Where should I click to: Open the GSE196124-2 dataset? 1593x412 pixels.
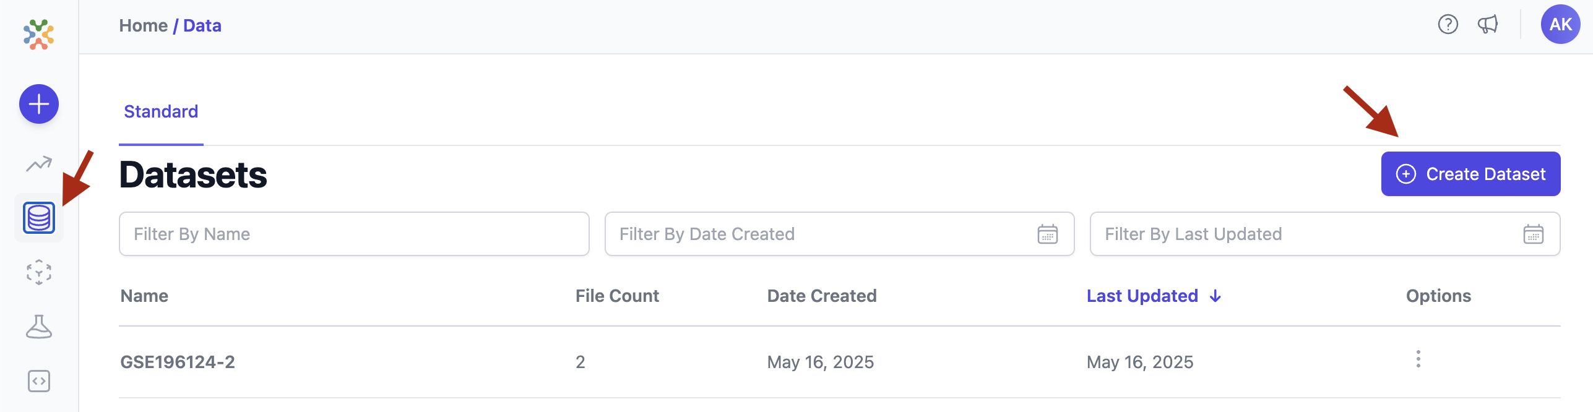tap(178, 363)
